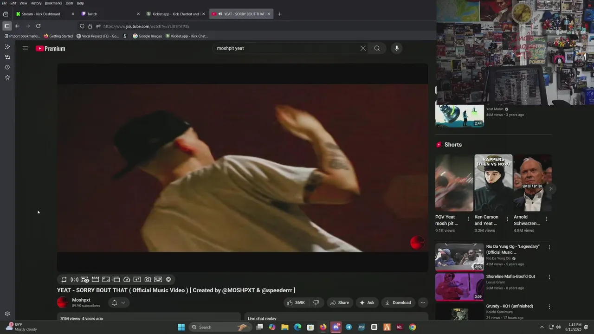The height and width of the screenshot is (334, 594).
Task: Click the Moshpxt channel name
Action: click(81, 300)
